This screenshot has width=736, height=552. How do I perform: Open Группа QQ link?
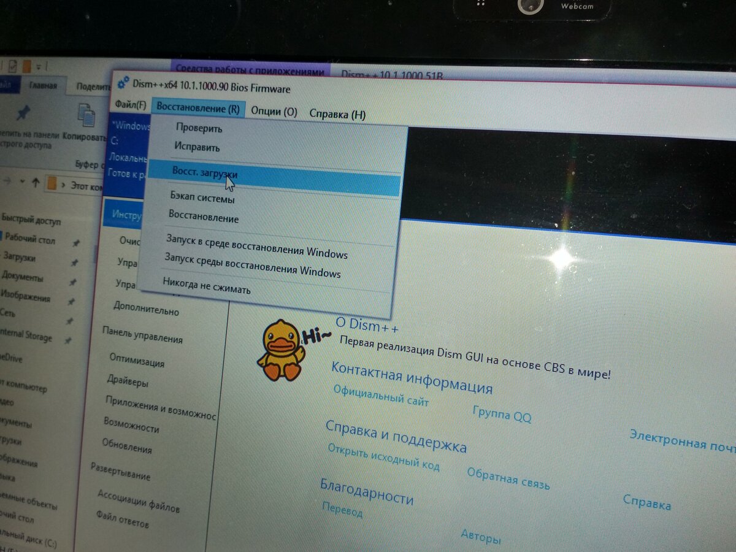502,415
